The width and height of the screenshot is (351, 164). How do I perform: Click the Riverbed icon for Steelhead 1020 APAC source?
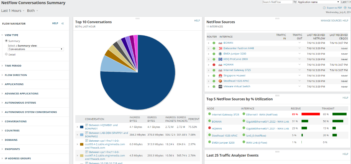[220, 81]
